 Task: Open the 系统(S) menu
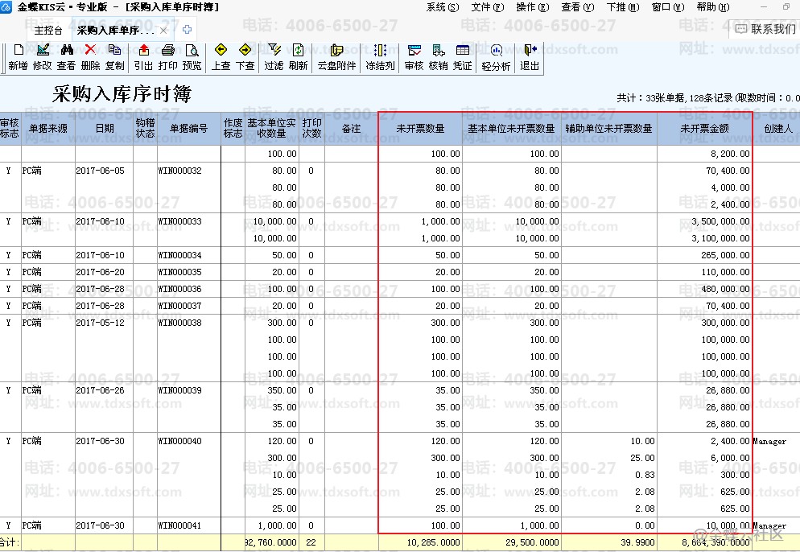tap(443, 7)
